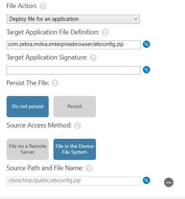Choose File in the Device File System
The height and width of the screenshot is (199, 185).
coord(75,149)
